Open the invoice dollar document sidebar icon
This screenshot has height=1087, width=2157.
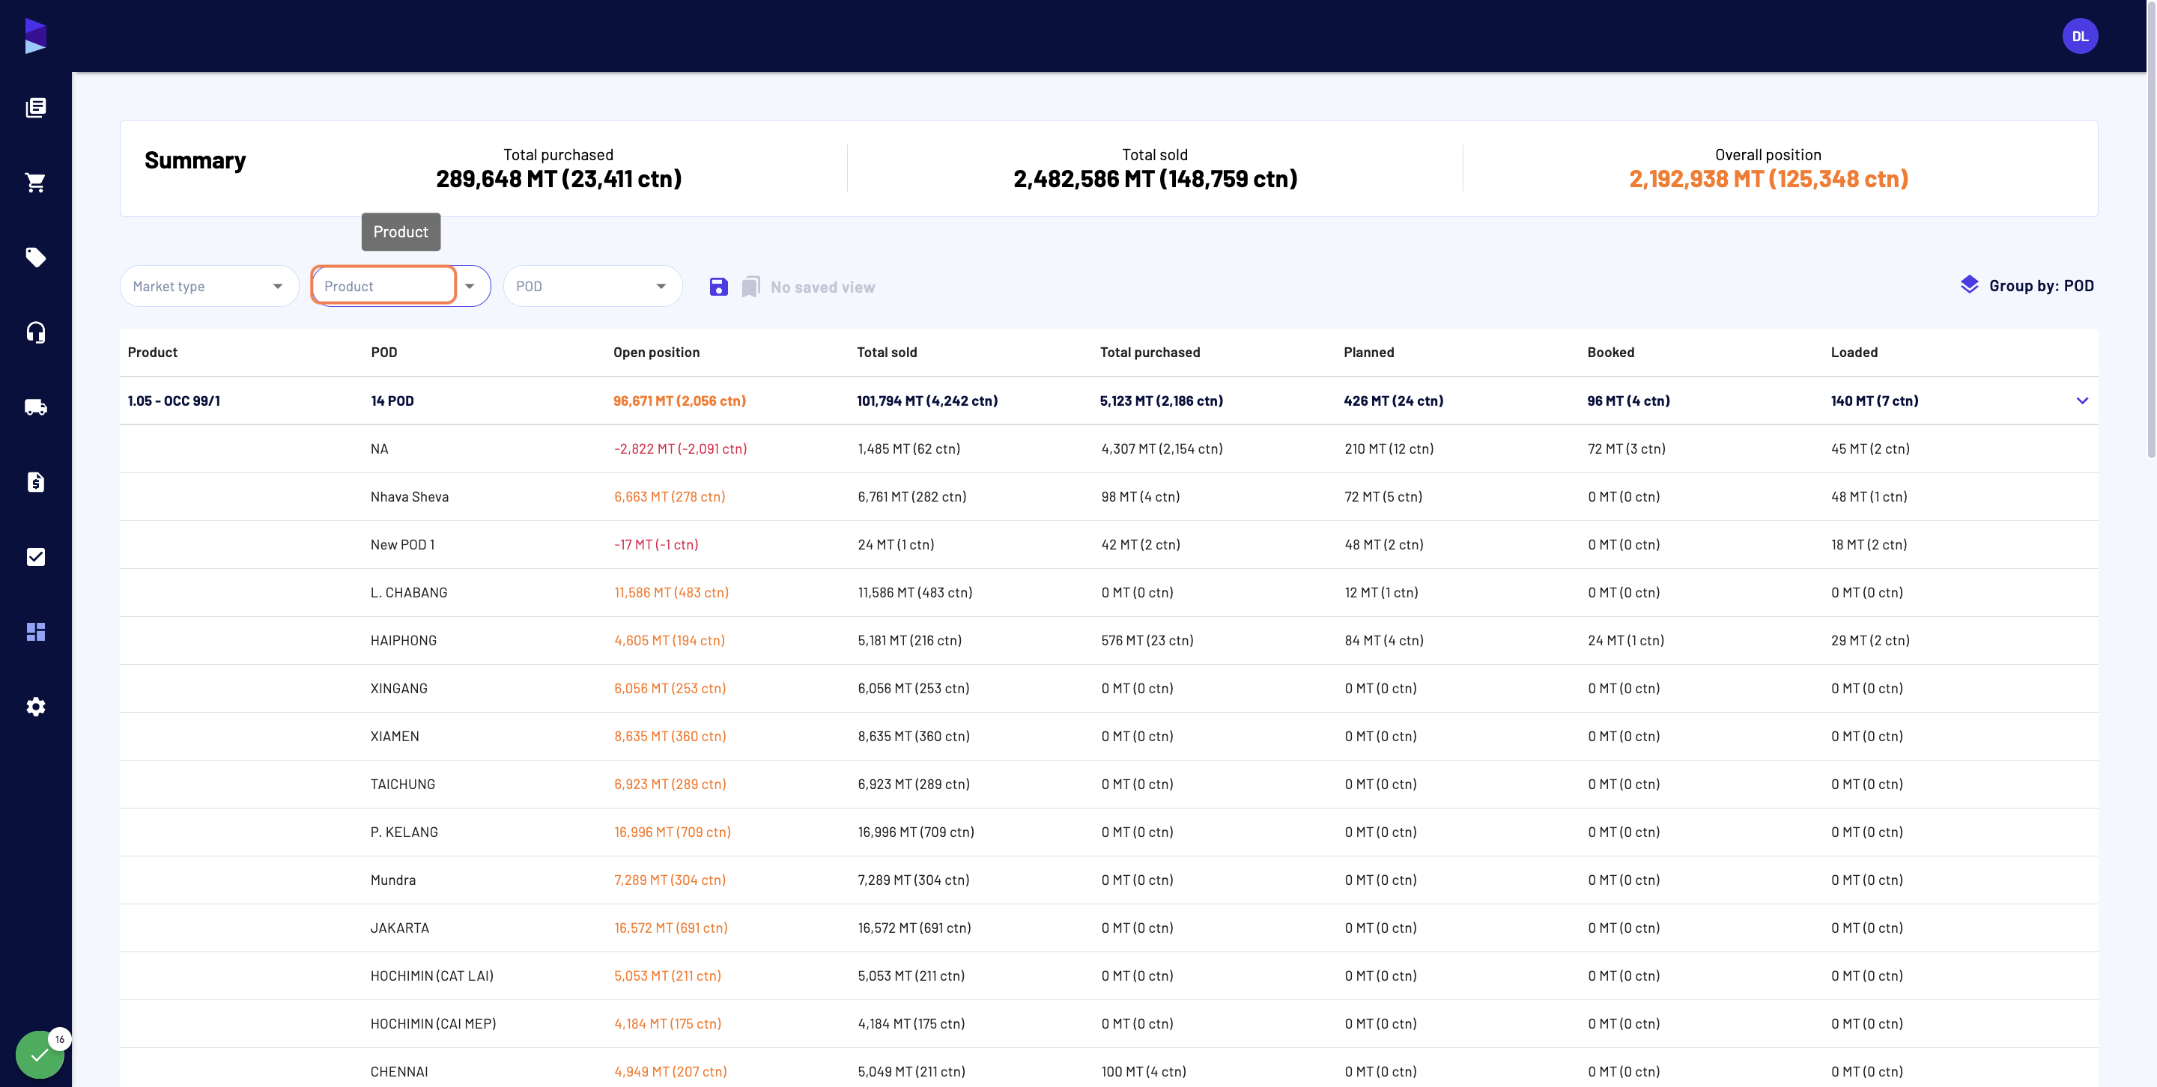tap(35, 482)
